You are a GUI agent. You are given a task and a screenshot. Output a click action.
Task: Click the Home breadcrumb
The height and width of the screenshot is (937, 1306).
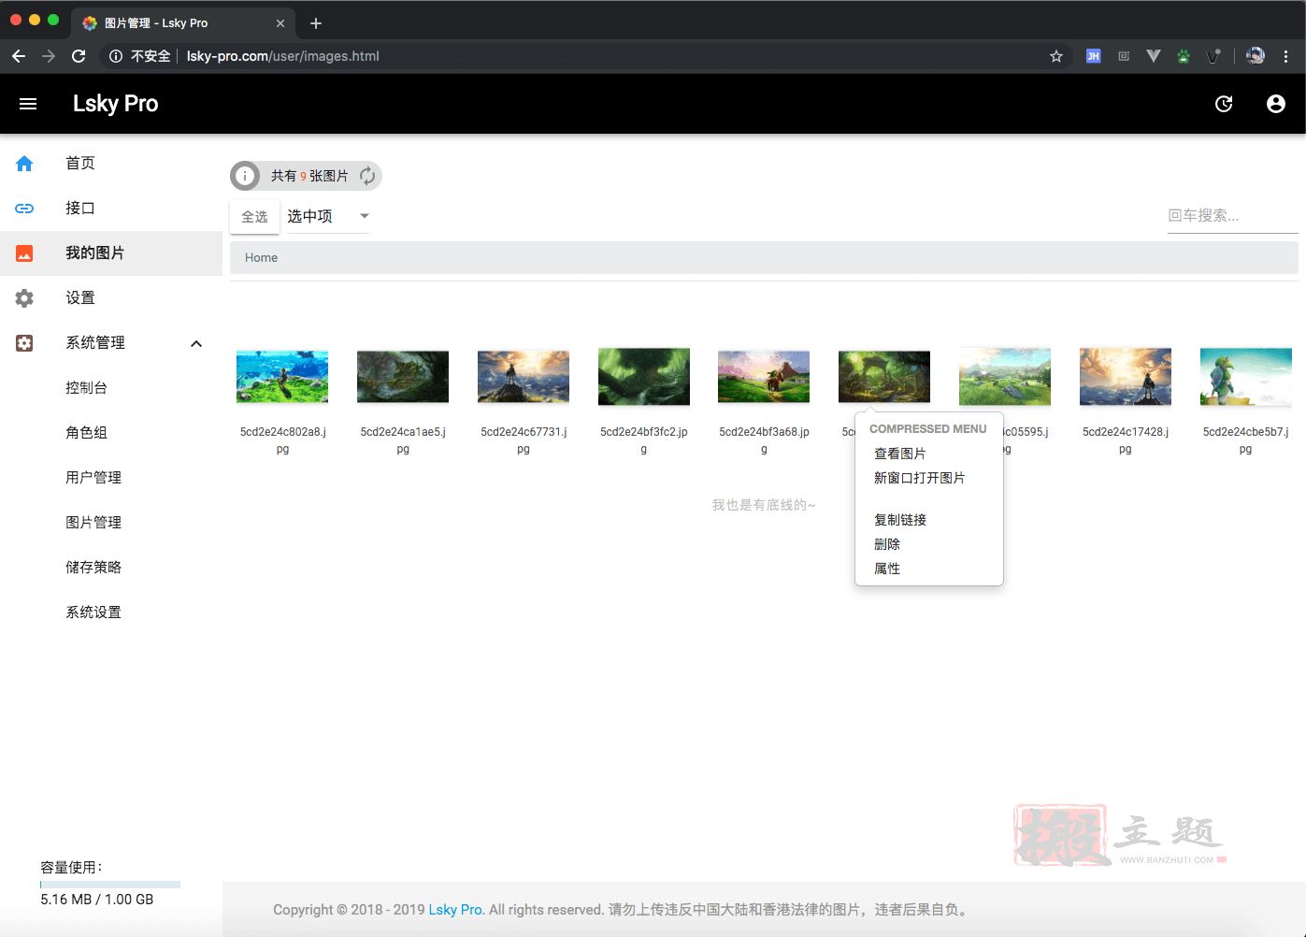[x=261, y=258]
